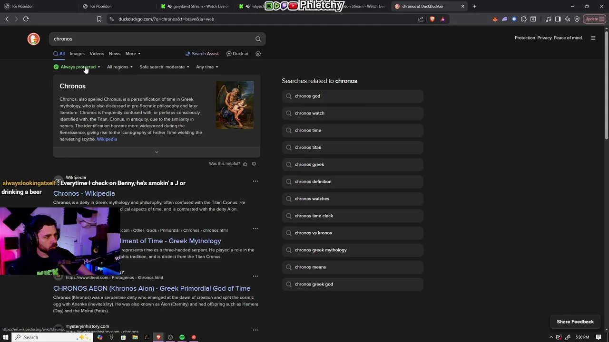Click the DuckDuckGo logo

point(34,39)
